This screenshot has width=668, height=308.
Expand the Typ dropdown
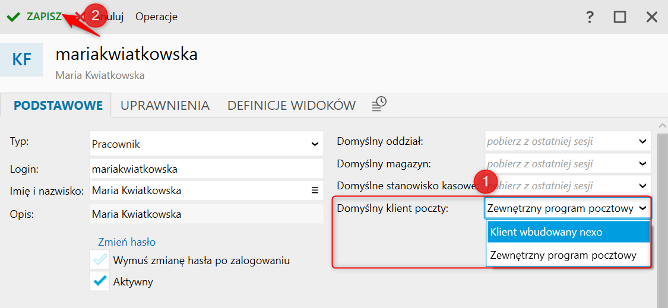click(315, 144)
